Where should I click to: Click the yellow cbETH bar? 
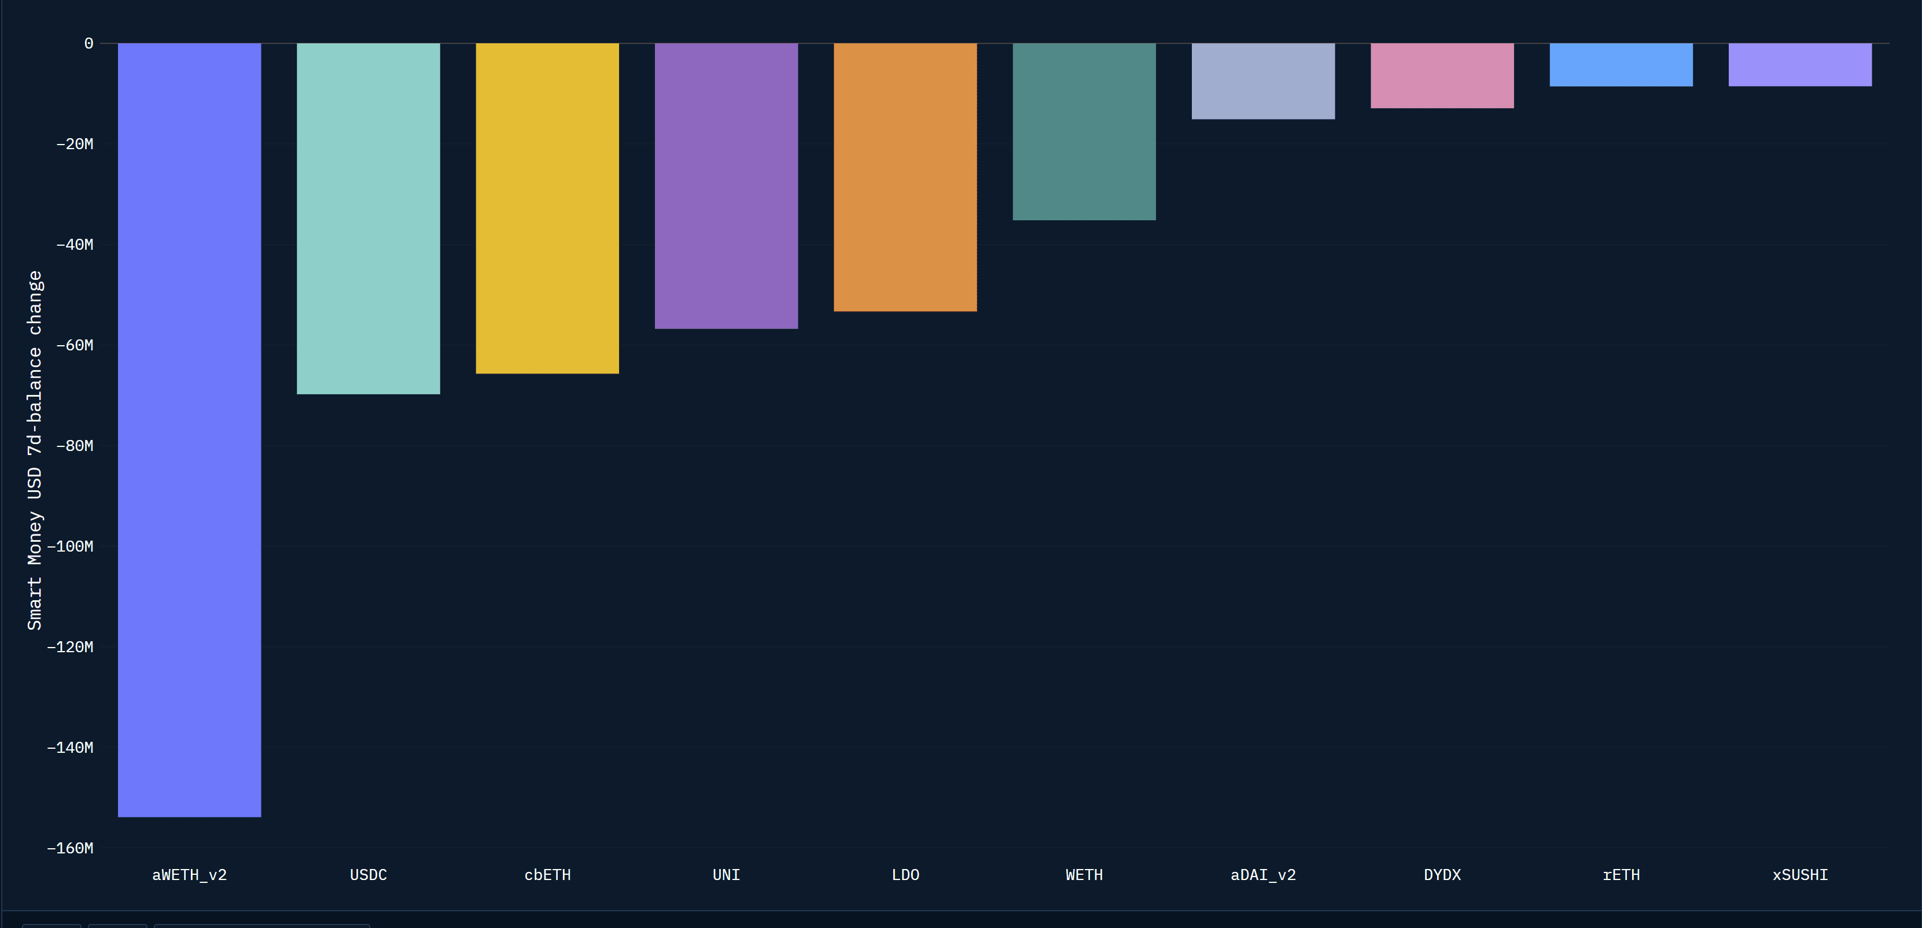coord(547,208)
